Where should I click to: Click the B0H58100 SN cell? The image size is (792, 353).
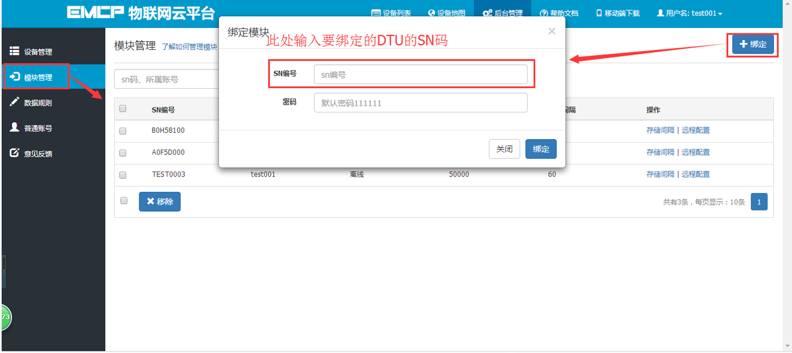[168, 130]
